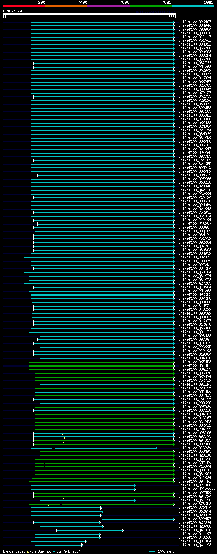The width and height of the screenshot is (217, 554).
Task: Select the UniRef100_P04711 label
Action: [195, 429]
